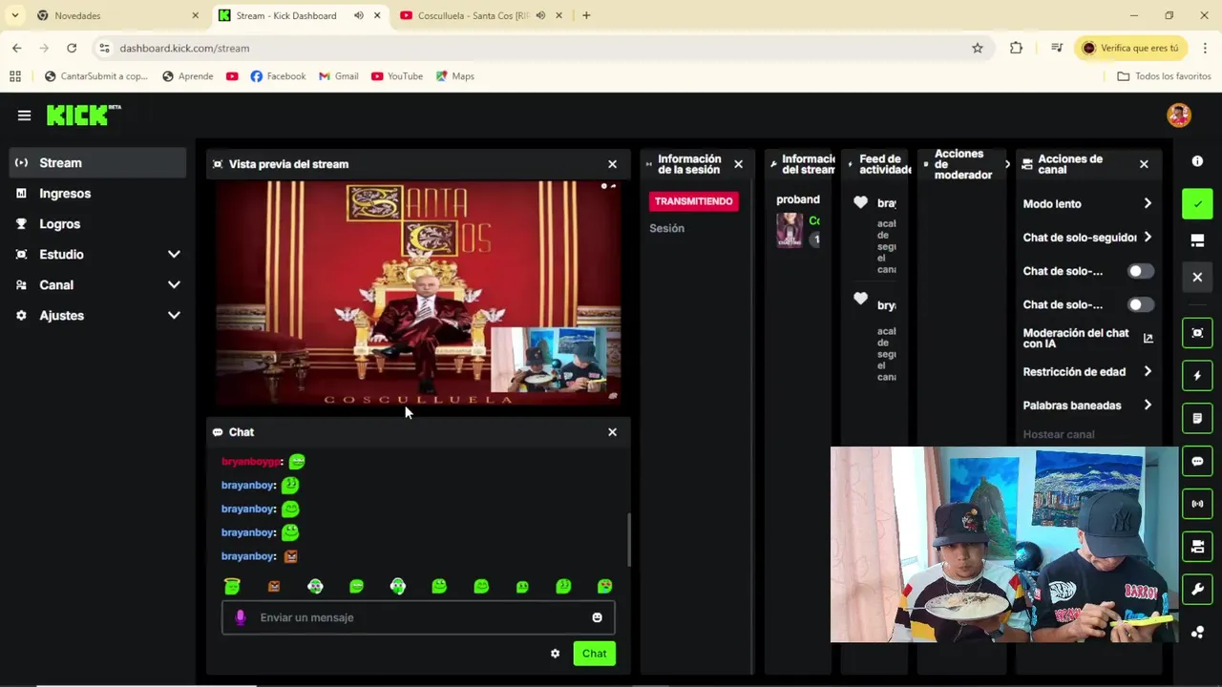
Task: Expand the Acciones de moderador panel arrow
Action: 1007,164
